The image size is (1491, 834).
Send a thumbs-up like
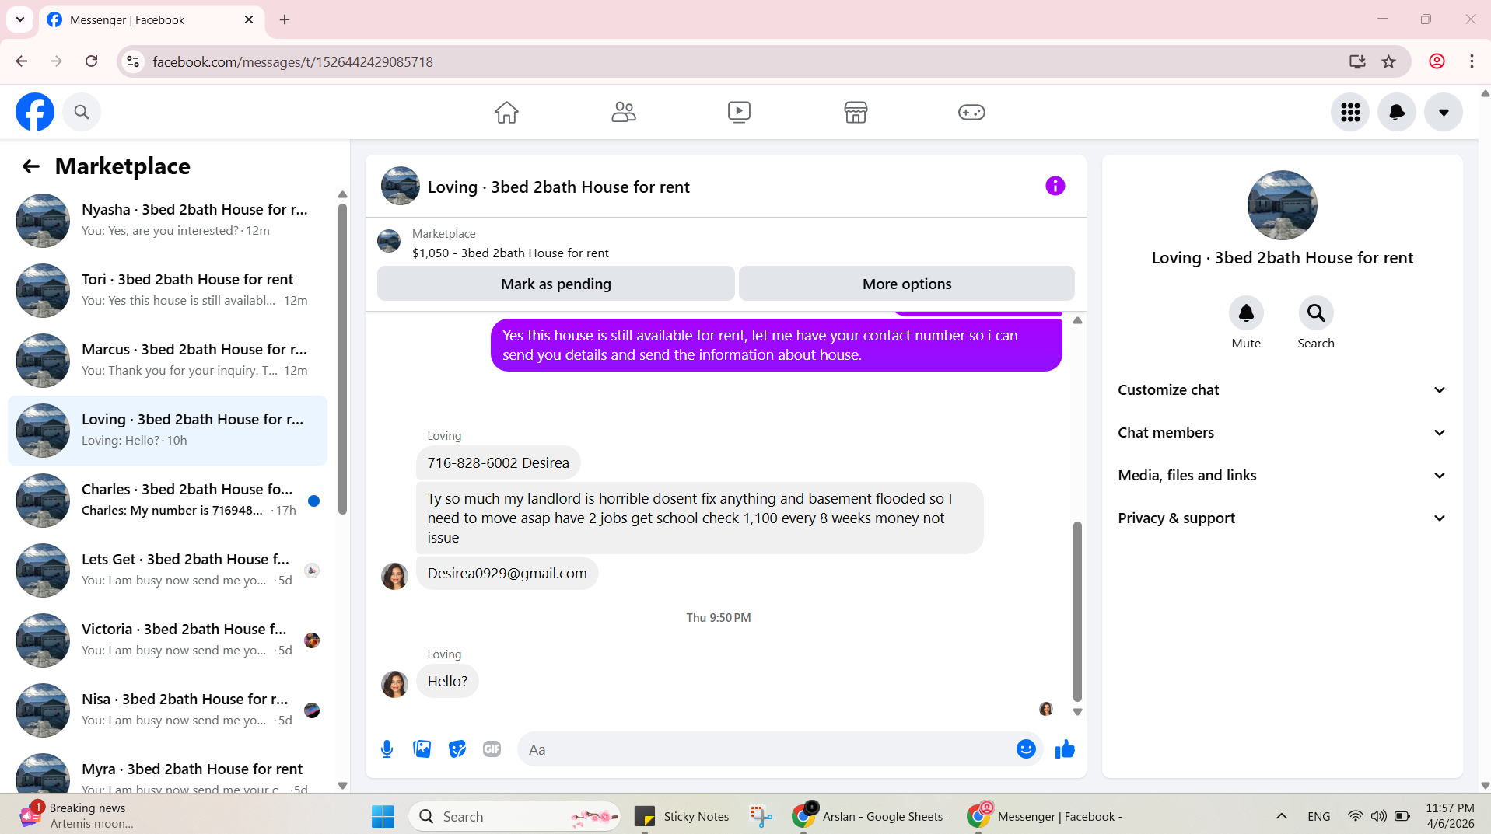1065,749
